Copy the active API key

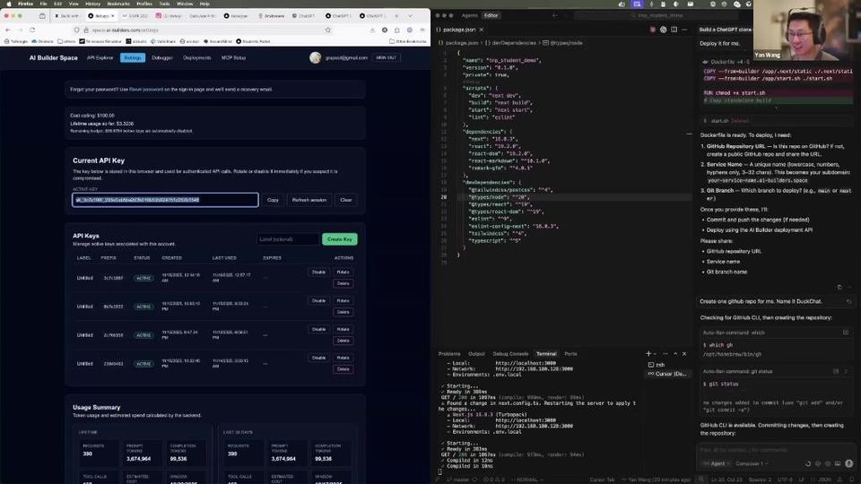pos(273,200)
